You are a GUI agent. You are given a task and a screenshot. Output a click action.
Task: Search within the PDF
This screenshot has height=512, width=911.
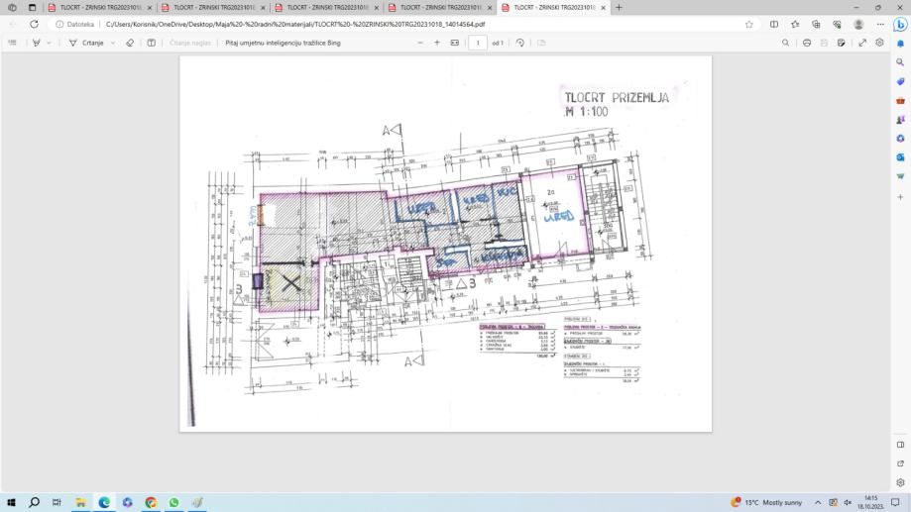[785, 43]
